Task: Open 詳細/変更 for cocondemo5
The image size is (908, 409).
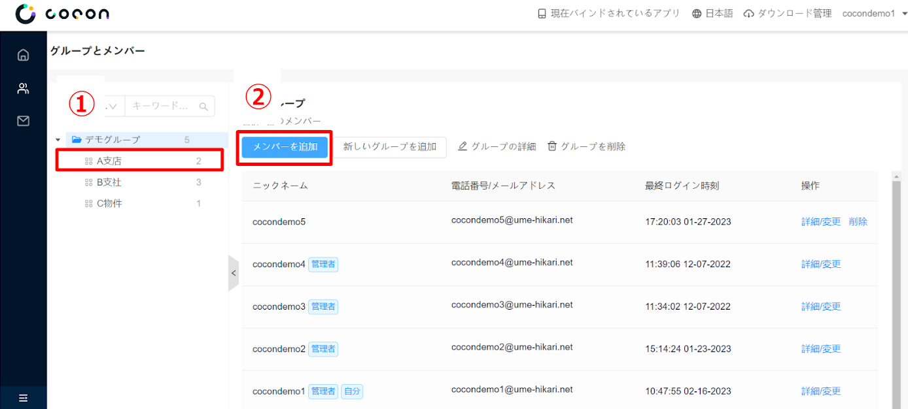Action: tap(821, 222)
